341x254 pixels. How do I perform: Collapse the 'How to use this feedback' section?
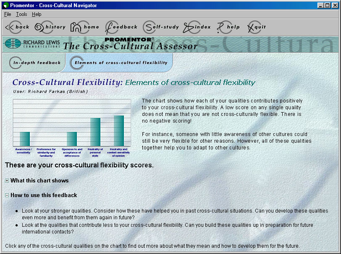pyautogui.click(x=7, y=195)
